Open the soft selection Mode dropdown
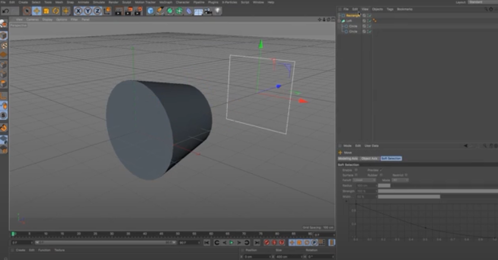The image size is (498, 260). (400, 180)
